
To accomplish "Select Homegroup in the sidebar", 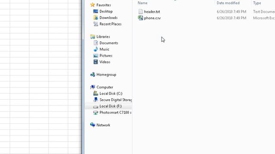I will (106, 74).
